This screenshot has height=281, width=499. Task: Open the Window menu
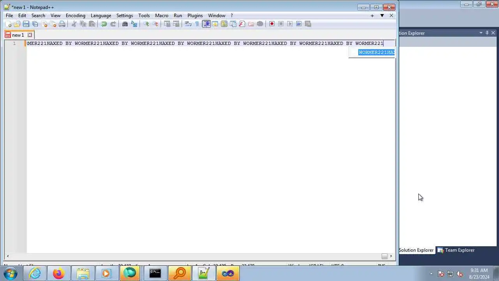click(217, 16)
